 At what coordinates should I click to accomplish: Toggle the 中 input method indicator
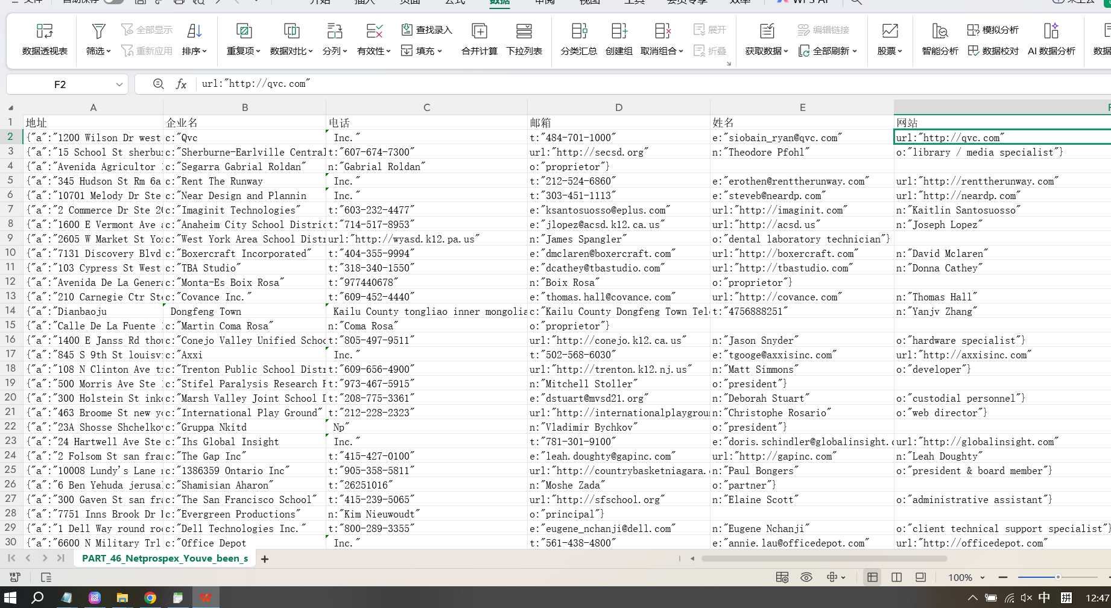coord(1045,598)
